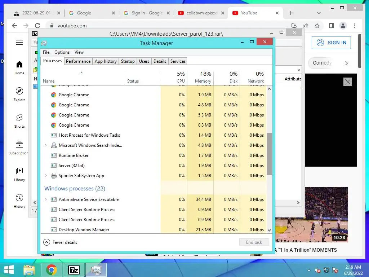The image size is (369, 277).
Task: Bookmark this page with the star icon
Action: tap(317, 26)
